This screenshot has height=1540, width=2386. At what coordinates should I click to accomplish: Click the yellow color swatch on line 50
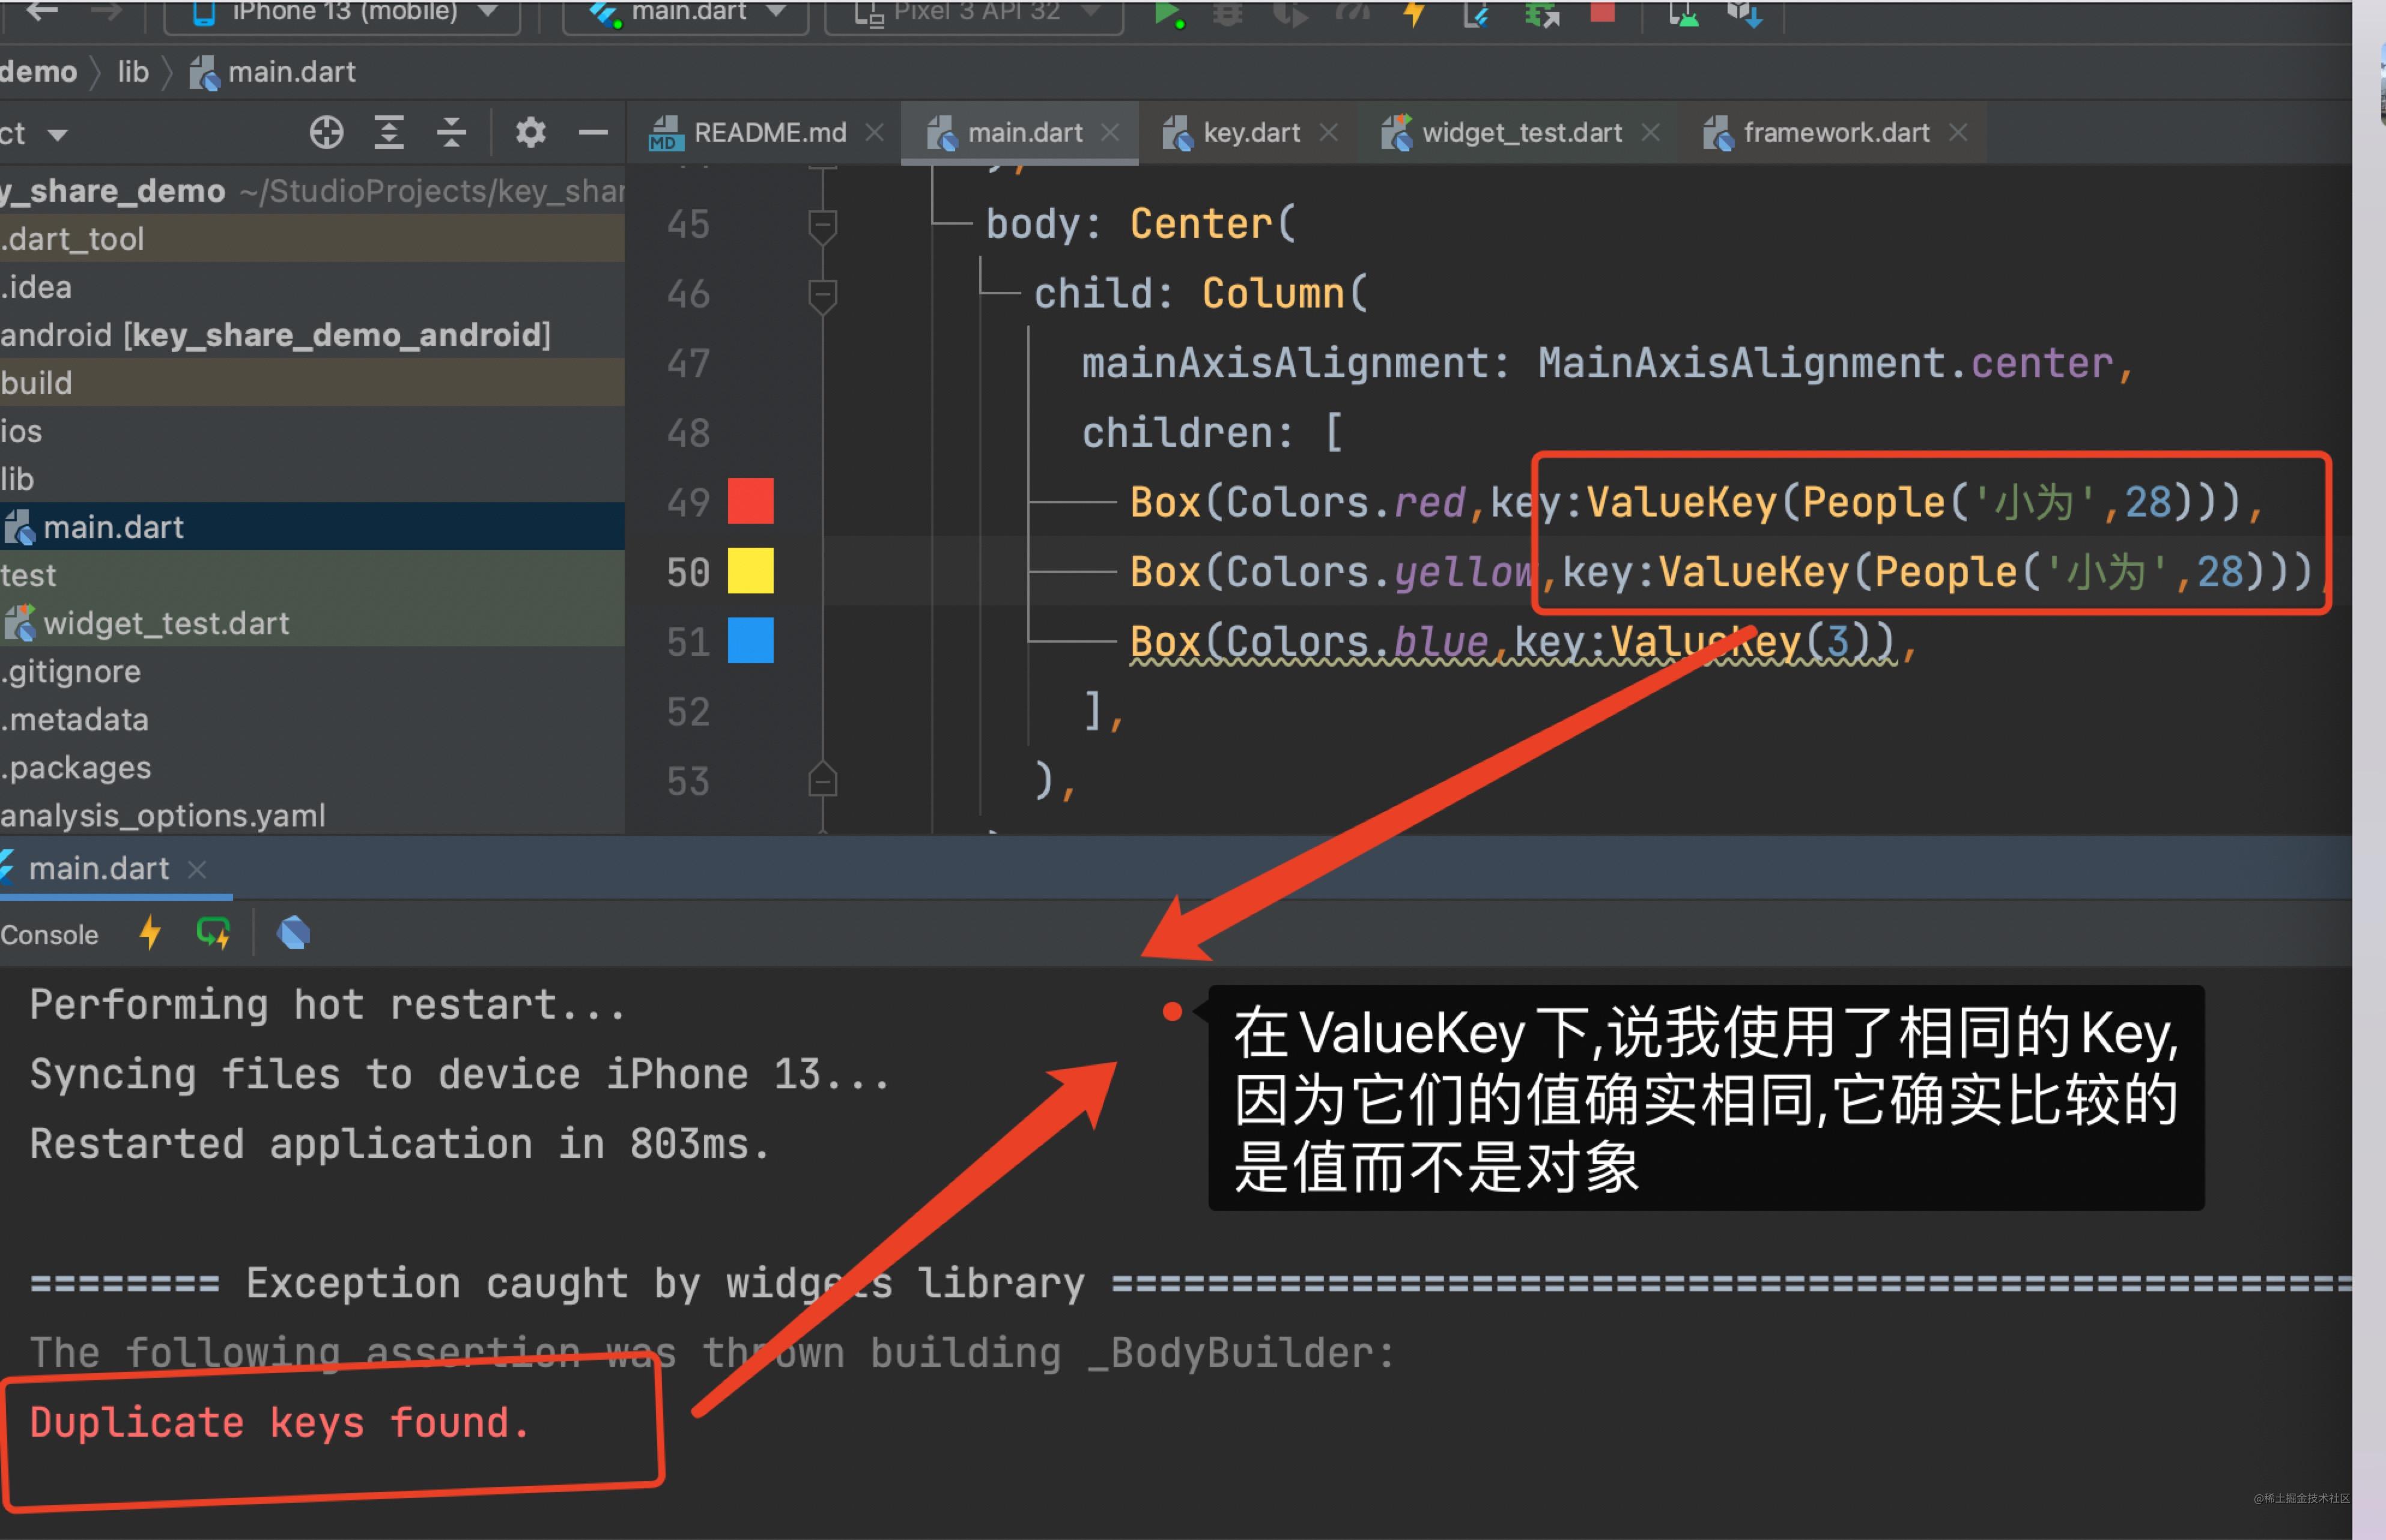(x=750, y=571)
